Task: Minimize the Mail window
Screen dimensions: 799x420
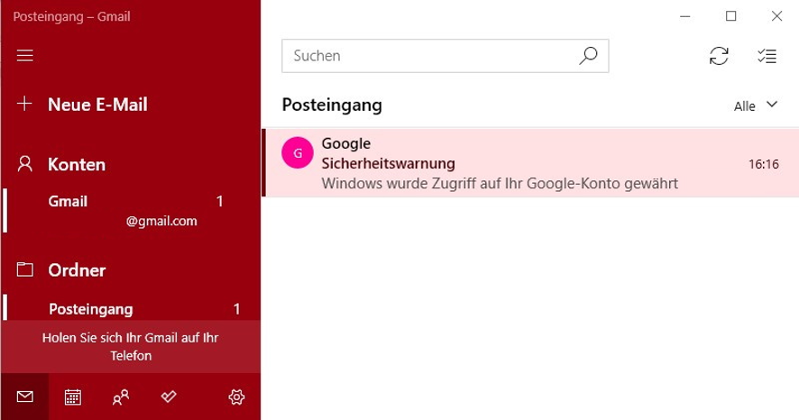Action: [x=684, y=16]
